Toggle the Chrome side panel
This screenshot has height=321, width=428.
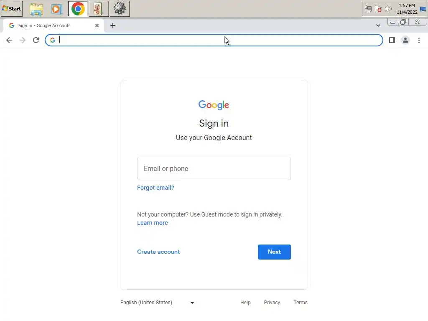click(x=392, y=40)
